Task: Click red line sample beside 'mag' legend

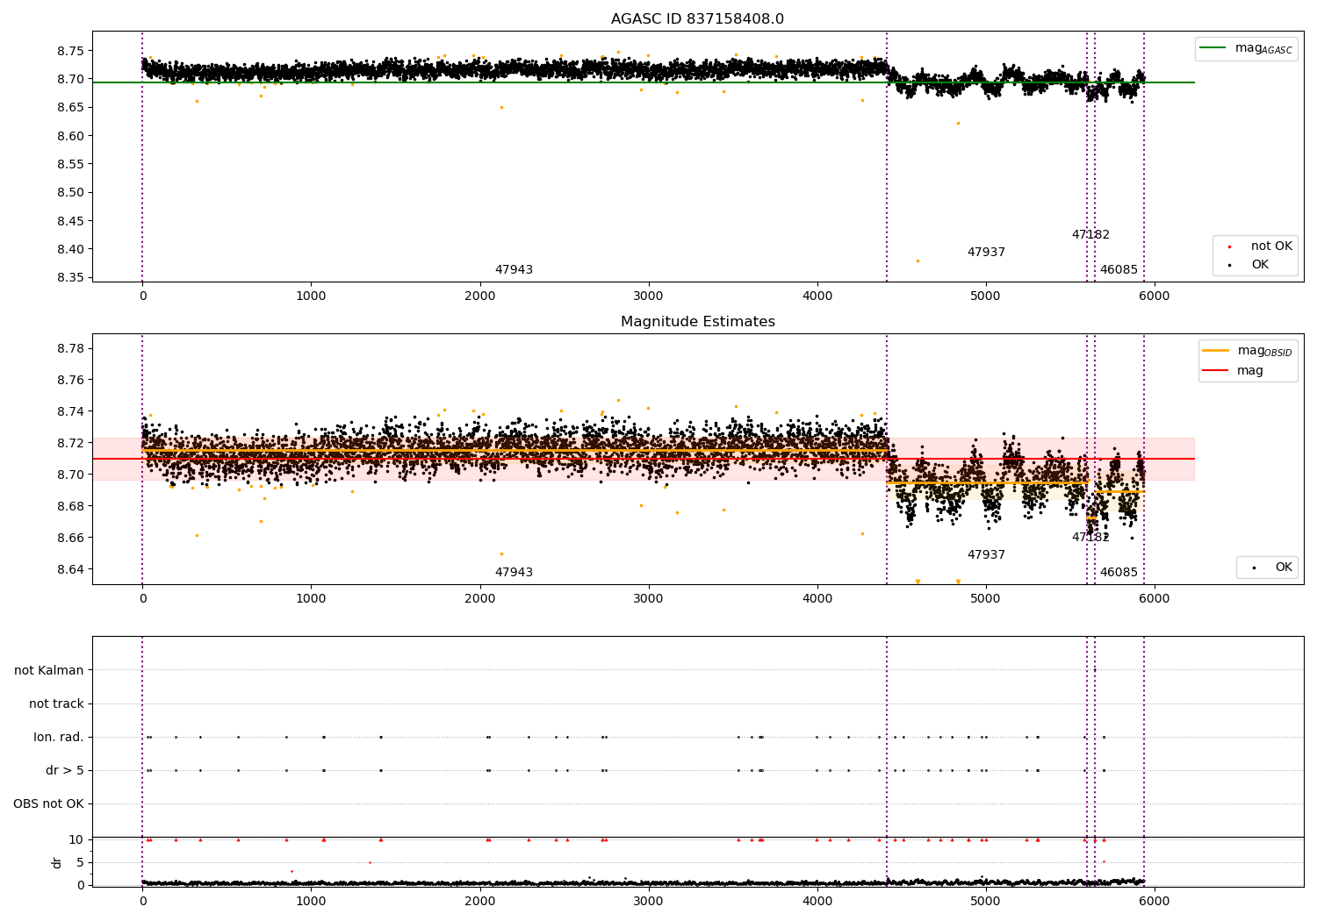Action: pos(1215,371)
